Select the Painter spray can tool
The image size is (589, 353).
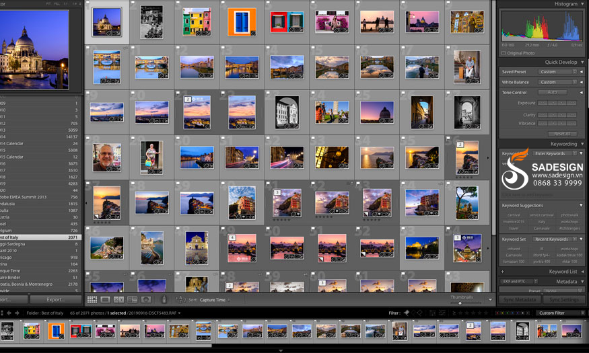164,299
